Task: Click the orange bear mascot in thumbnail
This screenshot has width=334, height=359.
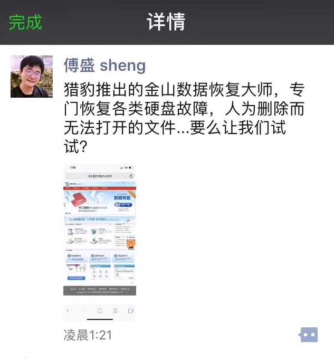Action: [x=131, y=244]
